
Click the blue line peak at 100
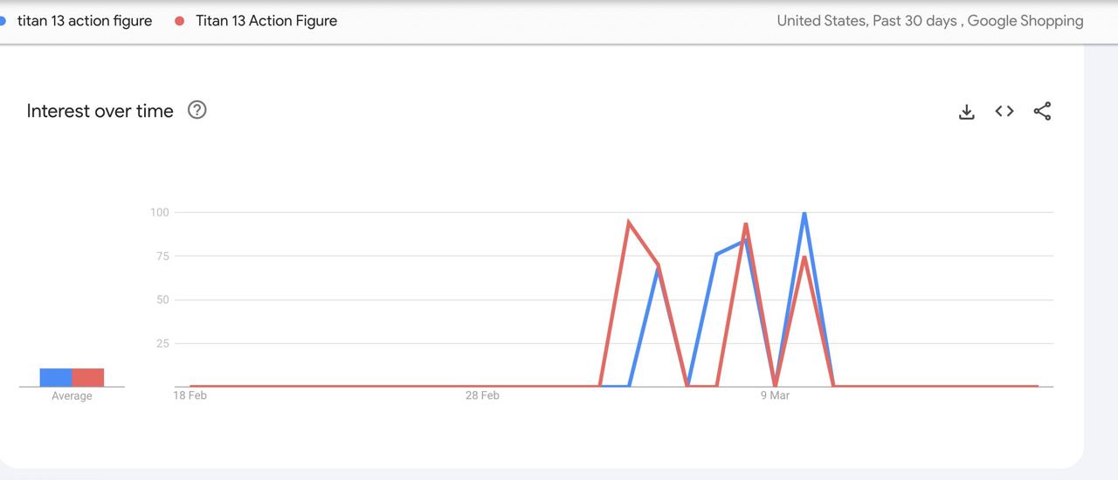pos(804,214)
